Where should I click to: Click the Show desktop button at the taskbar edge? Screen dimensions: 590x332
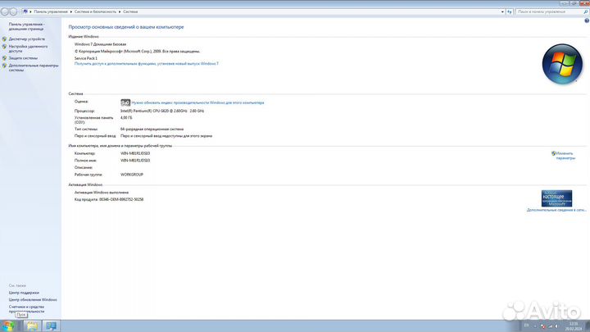(588, 326)
